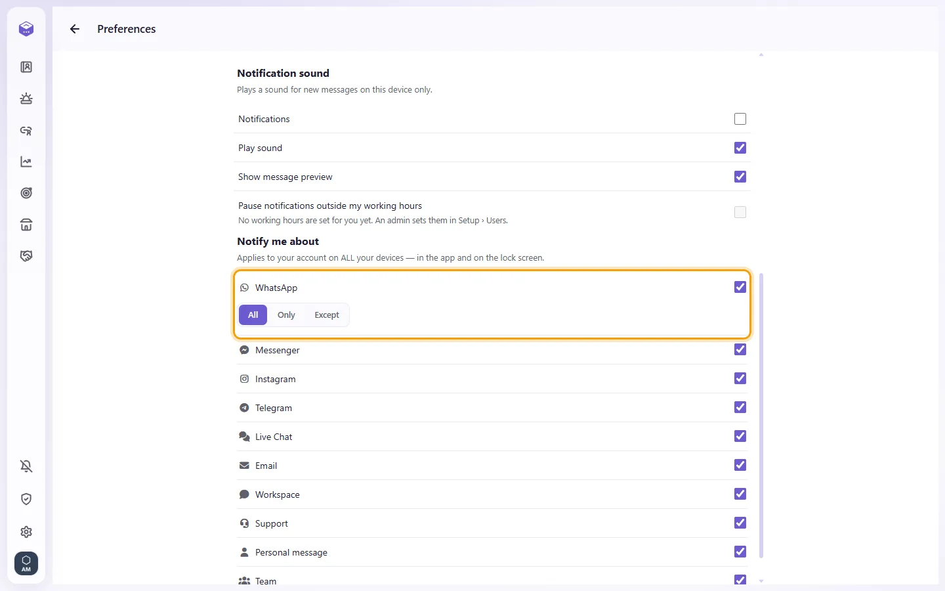This screenshot has height=591, width=945.
Task: Toggle Show message preview checkbox
Action: click(740, 177)
